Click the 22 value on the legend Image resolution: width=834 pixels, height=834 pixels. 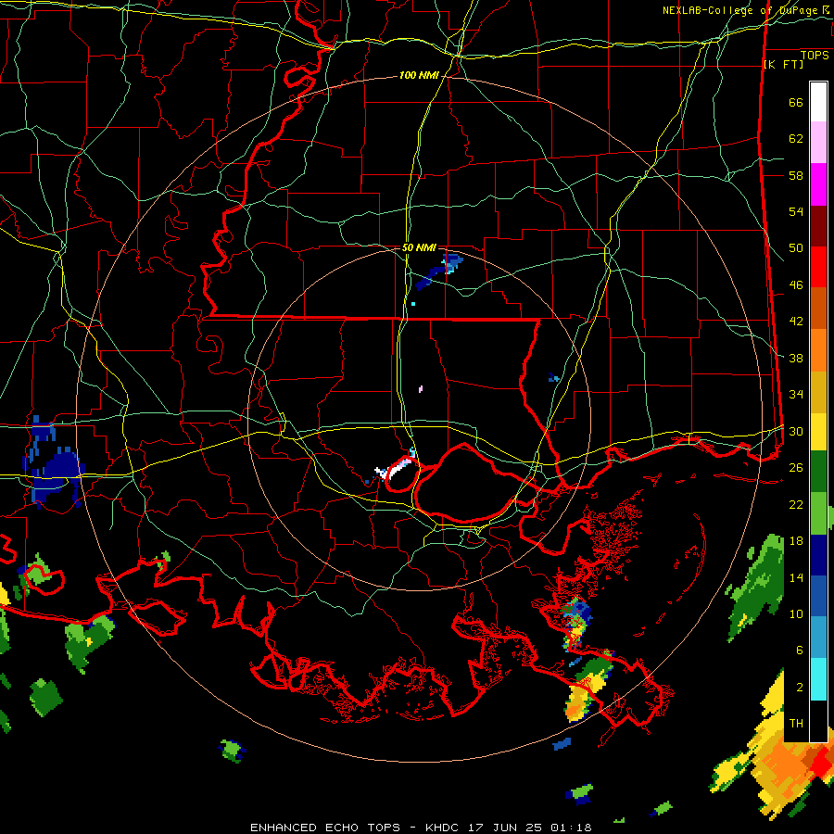click(x=796, y=504)
